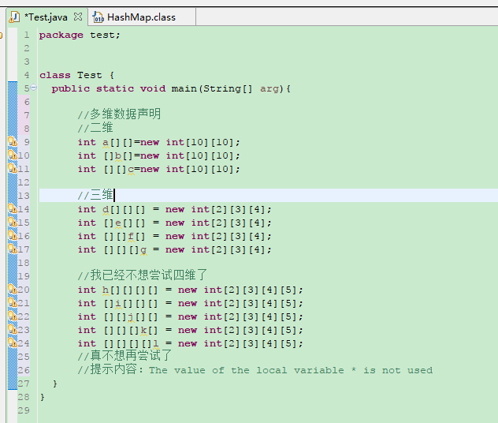Click the variable 'f' on line 16
This screenshot has width=498, height=423.
pyautogui.click(x=131, y=236)
